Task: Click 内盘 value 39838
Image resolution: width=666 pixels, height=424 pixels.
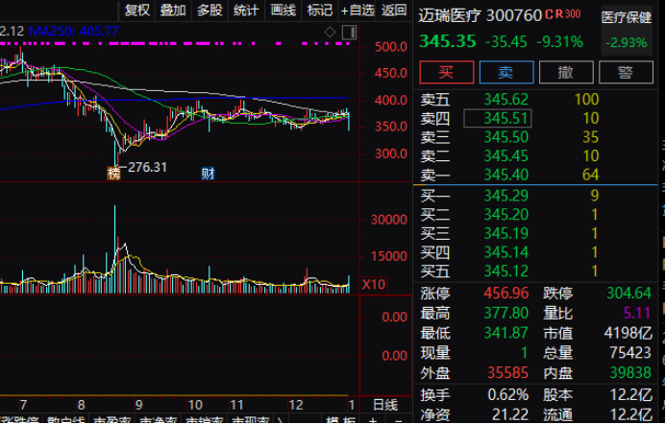Action: point(630,373)
